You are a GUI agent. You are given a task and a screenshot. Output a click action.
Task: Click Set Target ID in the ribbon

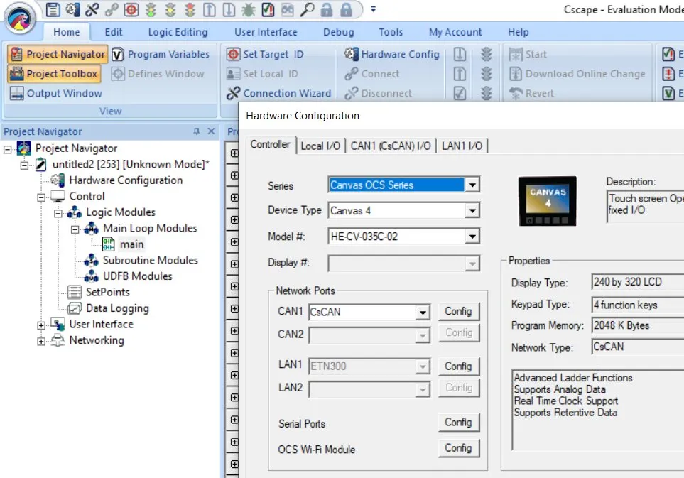coord(265,54)
